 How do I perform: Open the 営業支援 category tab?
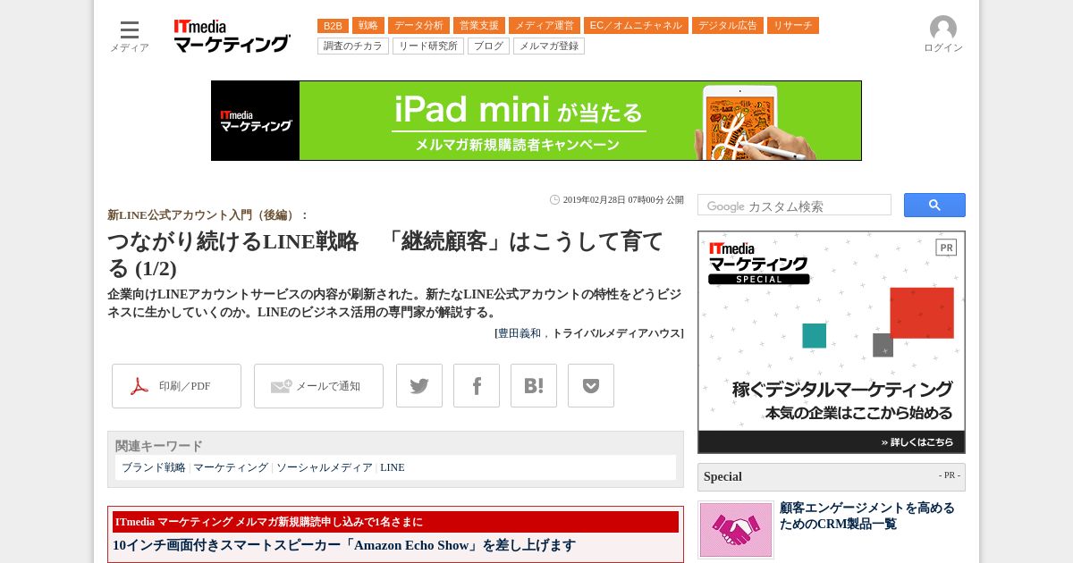479,26
